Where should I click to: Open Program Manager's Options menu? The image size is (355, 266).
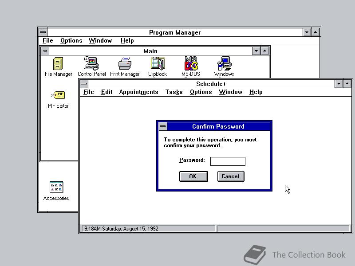[x=71, y=40]
